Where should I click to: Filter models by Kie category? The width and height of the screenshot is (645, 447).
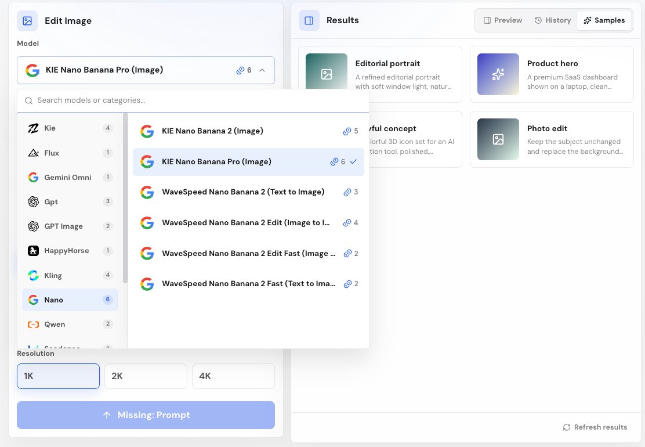[70, 128]
